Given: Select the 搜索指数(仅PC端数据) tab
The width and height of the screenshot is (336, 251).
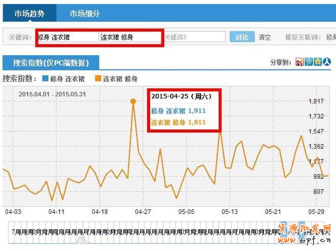Looking at the screenshot, I should click(x=50, y=63).
